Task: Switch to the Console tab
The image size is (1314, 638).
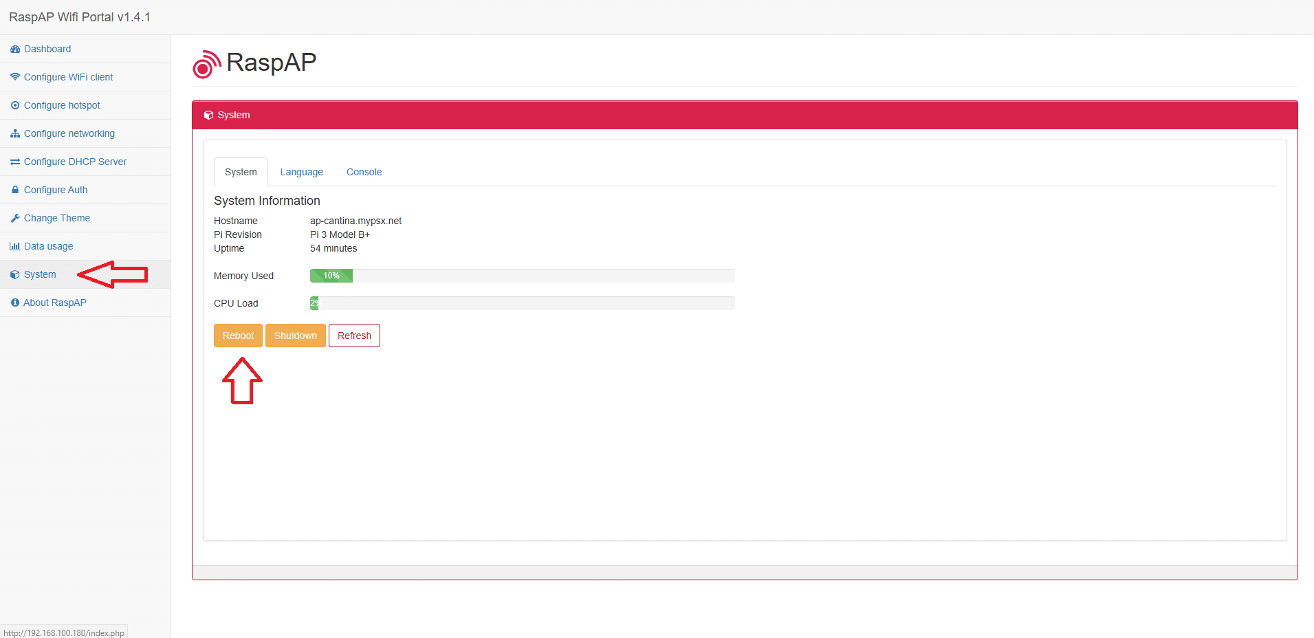Action: (x=364, y=172)
